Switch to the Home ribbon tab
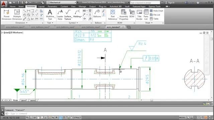Viewport: 214px width, 120px height. point(13,6)
